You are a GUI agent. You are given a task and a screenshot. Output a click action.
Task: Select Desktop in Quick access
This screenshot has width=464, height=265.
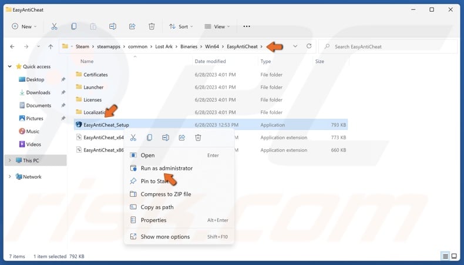[35, 79]
